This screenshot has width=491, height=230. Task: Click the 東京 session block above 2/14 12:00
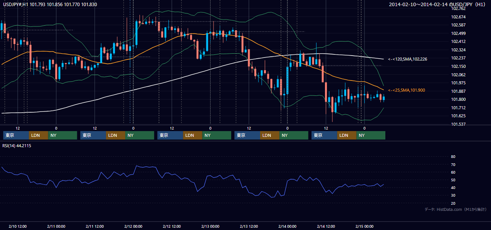(324, 135)
